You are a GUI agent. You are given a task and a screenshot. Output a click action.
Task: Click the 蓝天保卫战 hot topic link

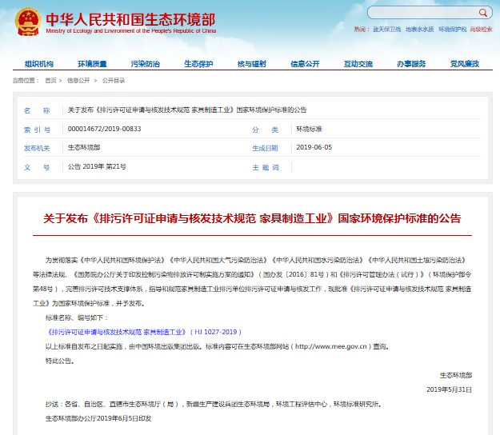(x=386, y=29)
